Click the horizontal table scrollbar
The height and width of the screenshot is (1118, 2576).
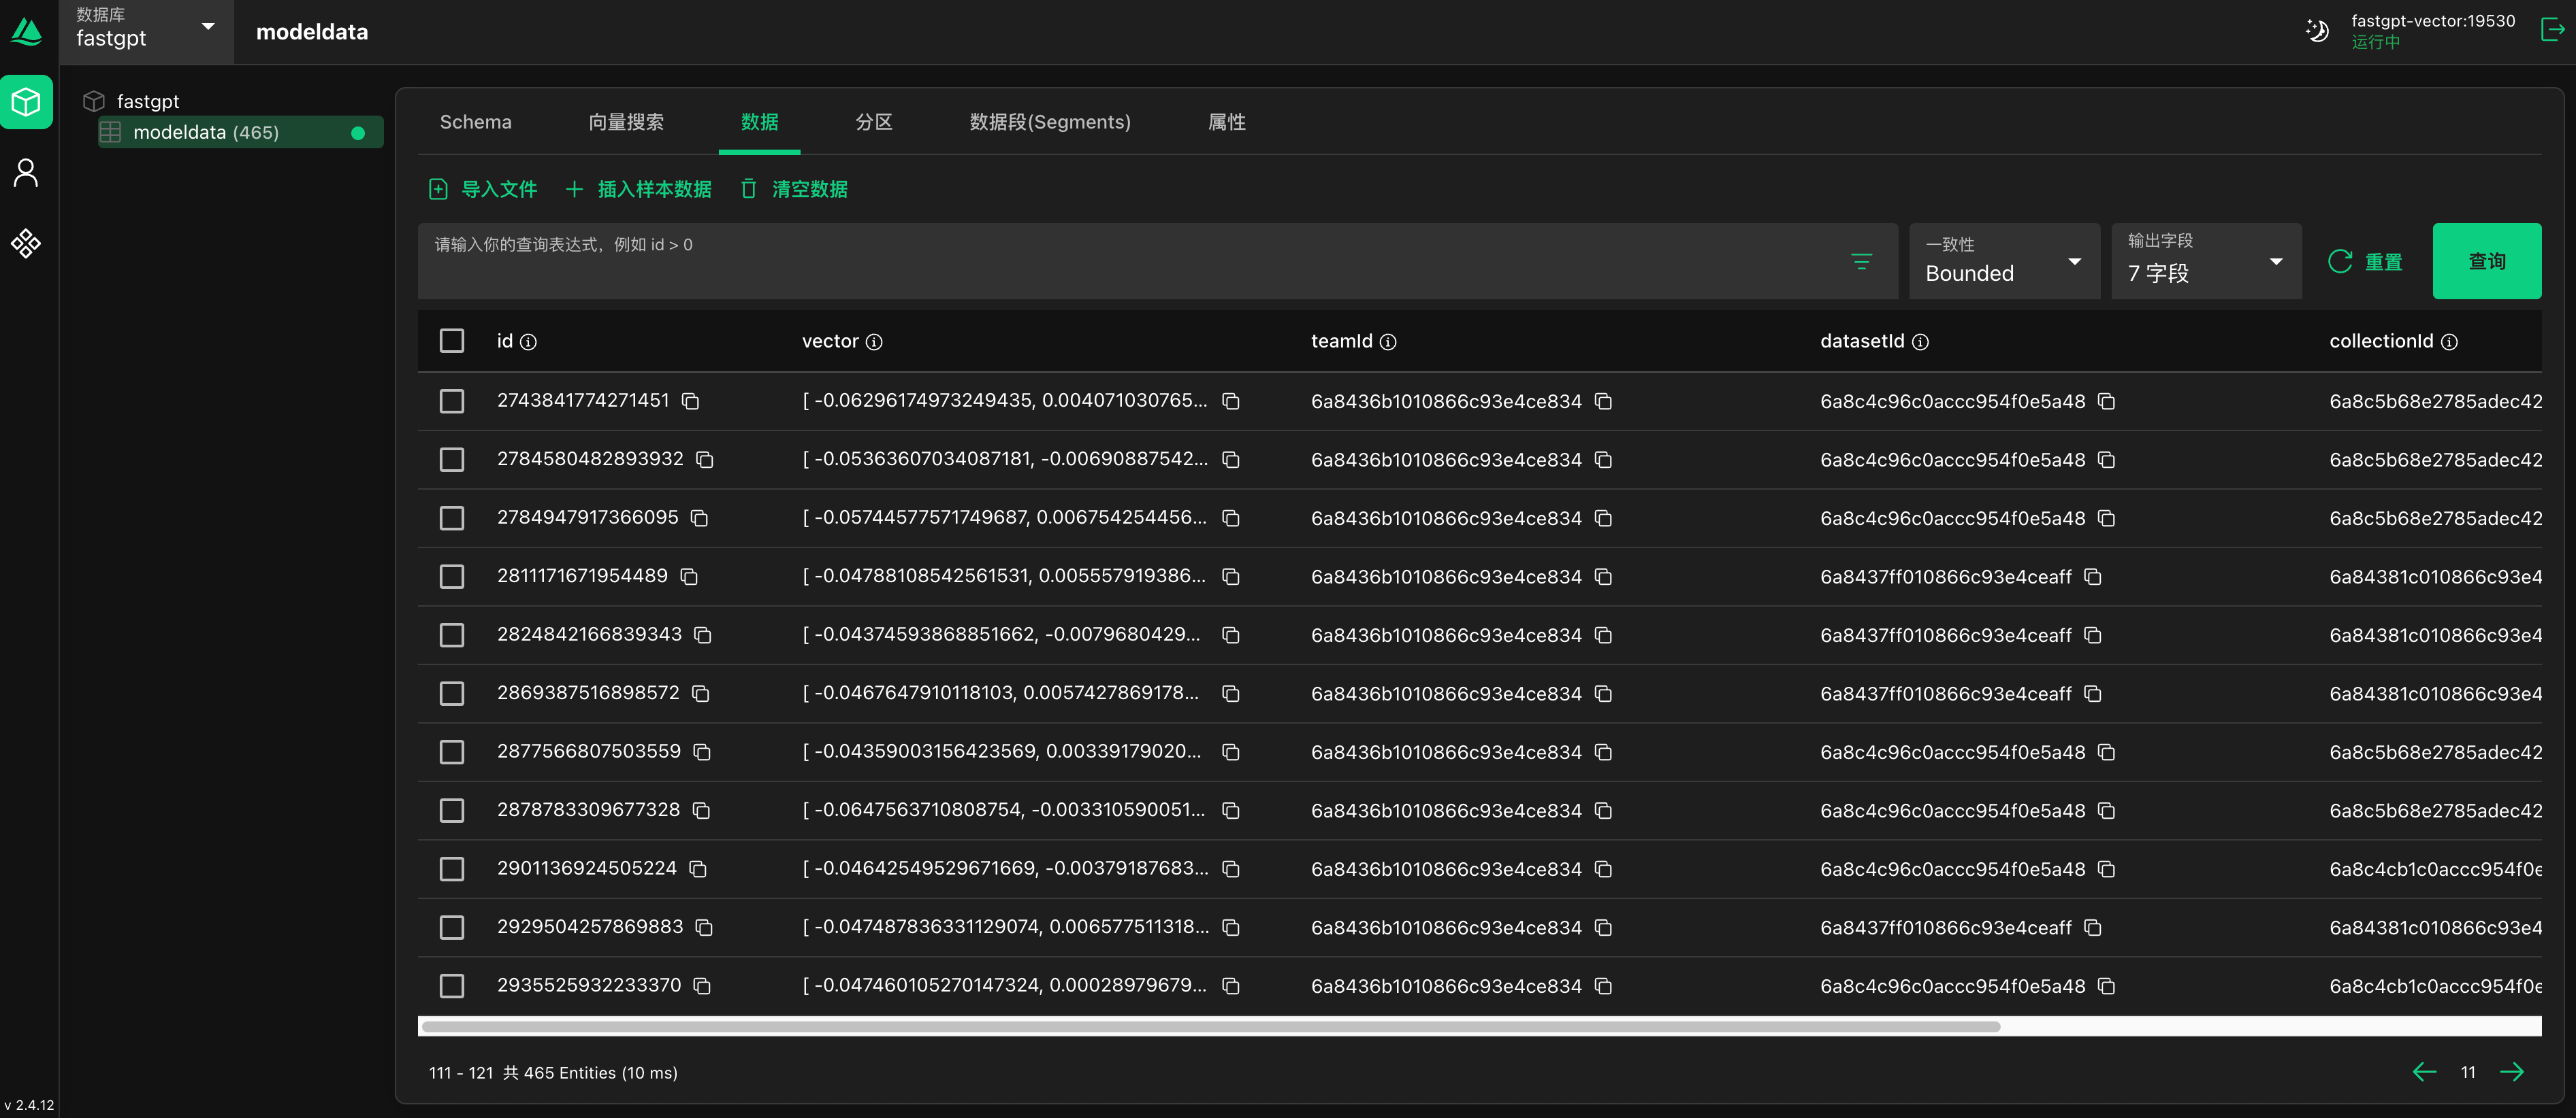[x=1210, y=1026]
